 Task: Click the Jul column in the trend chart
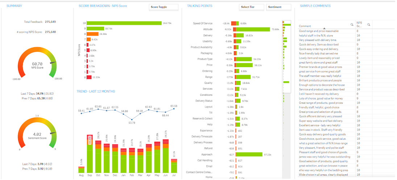point(174,166)
